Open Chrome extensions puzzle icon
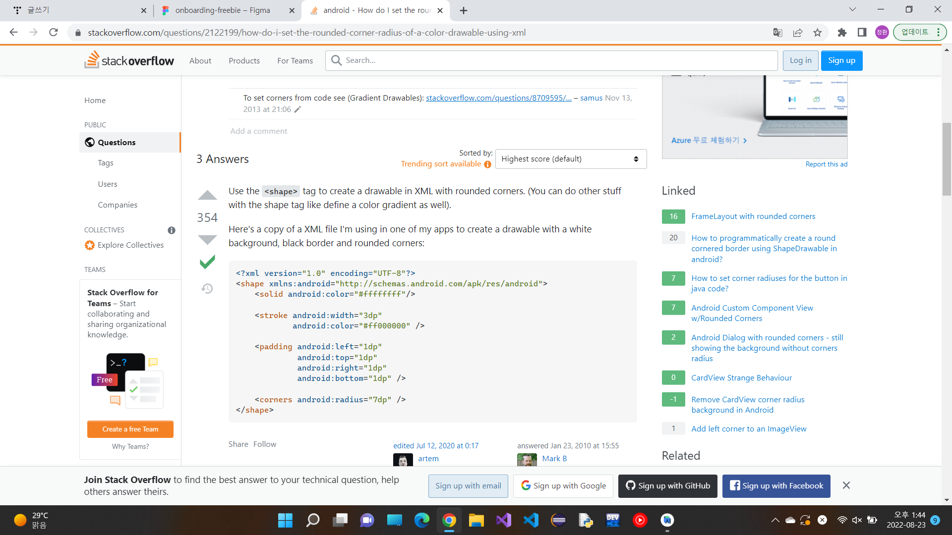 (x=842, y=33)
